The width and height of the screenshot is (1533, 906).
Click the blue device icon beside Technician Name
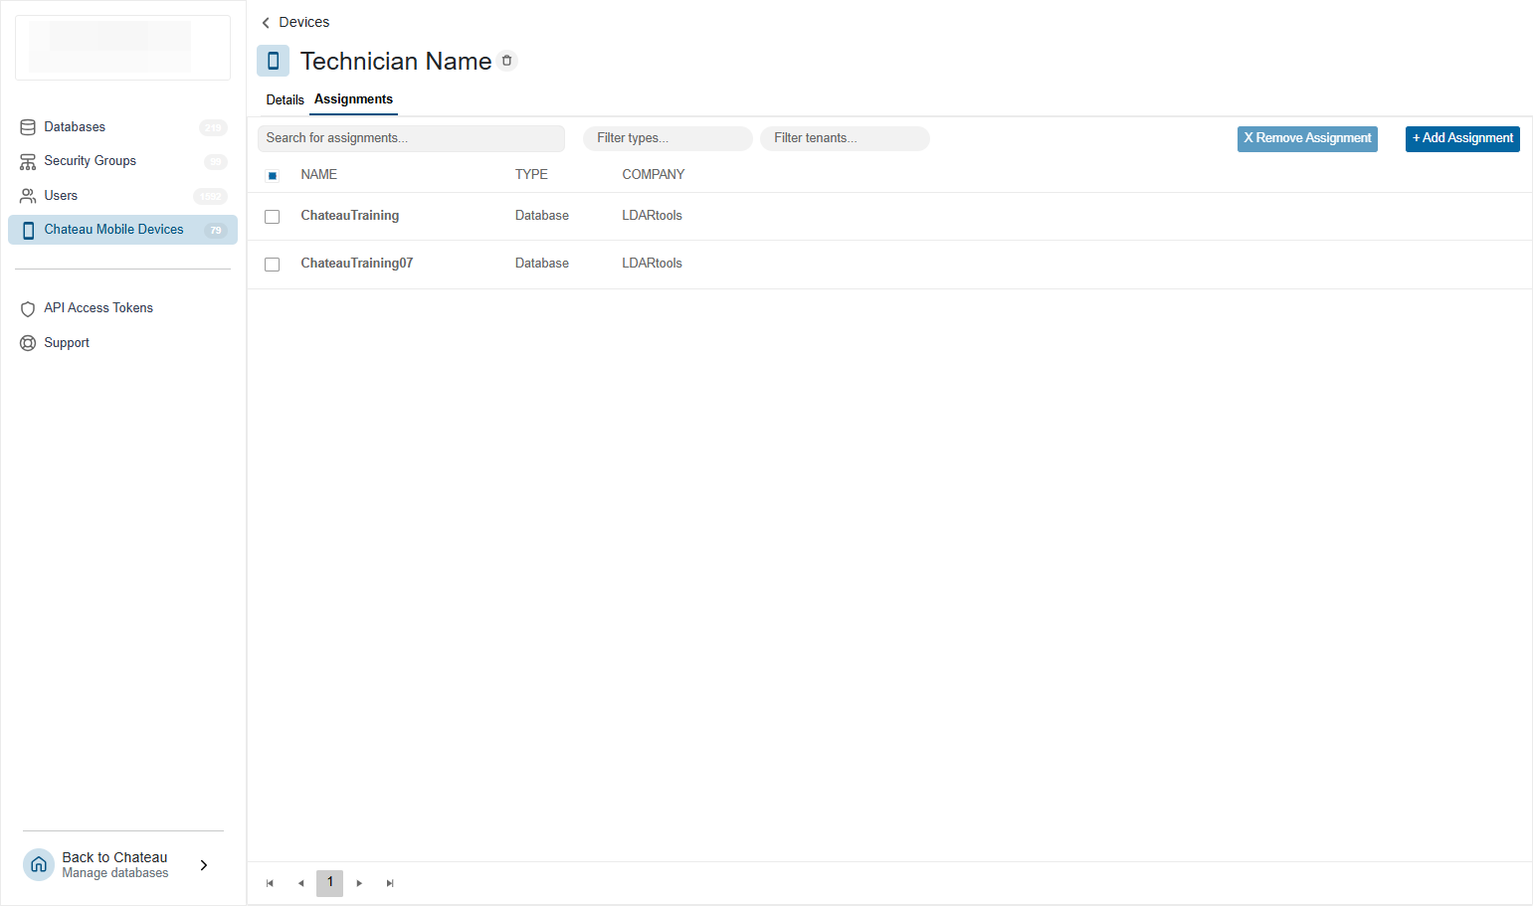[273, 61]
